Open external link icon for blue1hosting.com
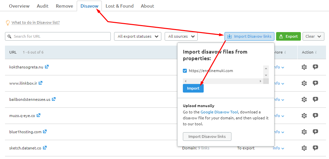The image size is (329, 159). [45, 132]
